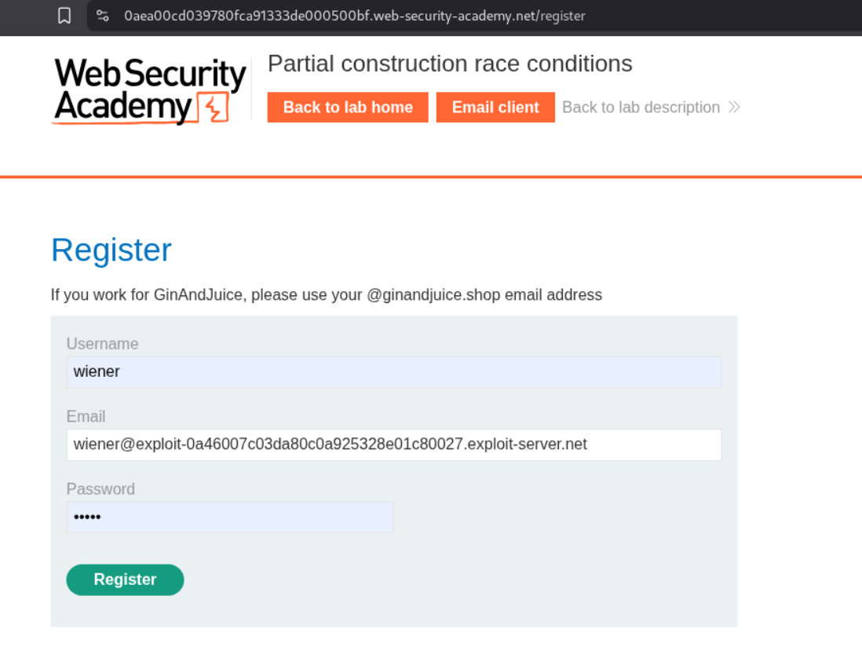Focus the Password input field
The width and height of the screenshot is (862, 662).
click(x=230, y=518)
